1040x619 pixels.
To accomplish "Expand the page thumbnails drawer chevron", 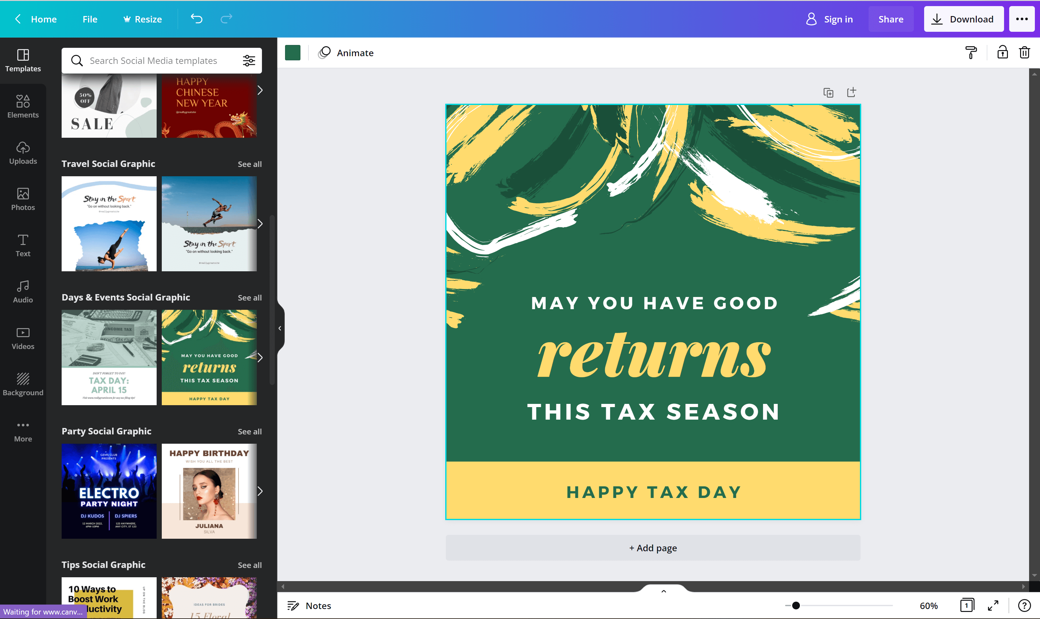I will tap(663, 591).
